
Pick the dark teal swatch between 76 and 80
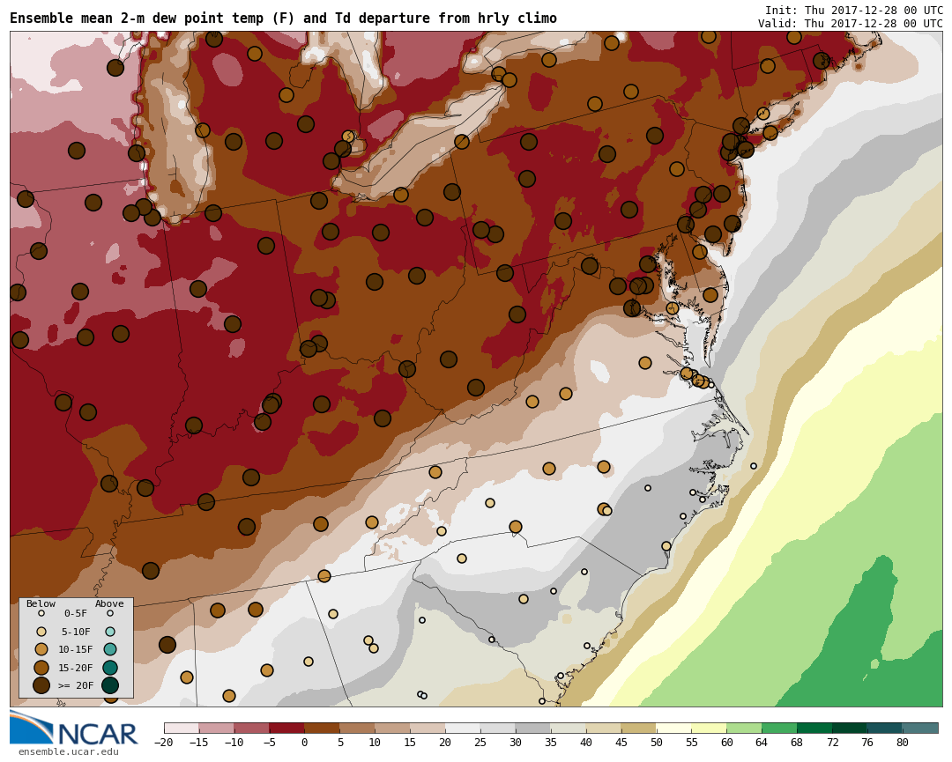pyautogui.click(x=885, y=728)
